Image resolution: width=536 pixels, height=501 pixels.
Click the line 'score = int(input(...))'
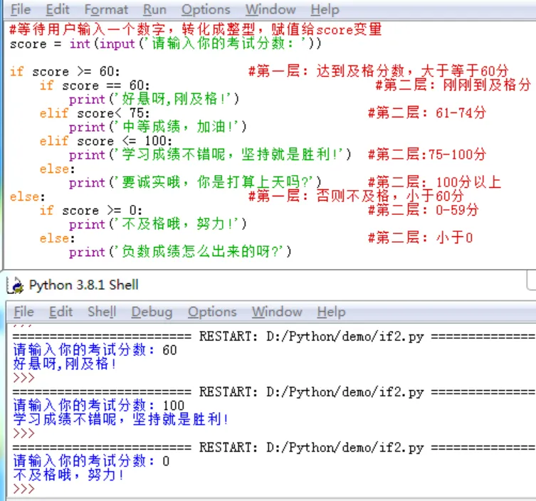tap(165, 43)
